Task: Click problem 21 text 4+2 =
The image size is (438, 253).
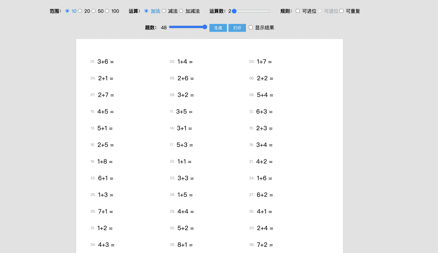Action: pos(264,162)
